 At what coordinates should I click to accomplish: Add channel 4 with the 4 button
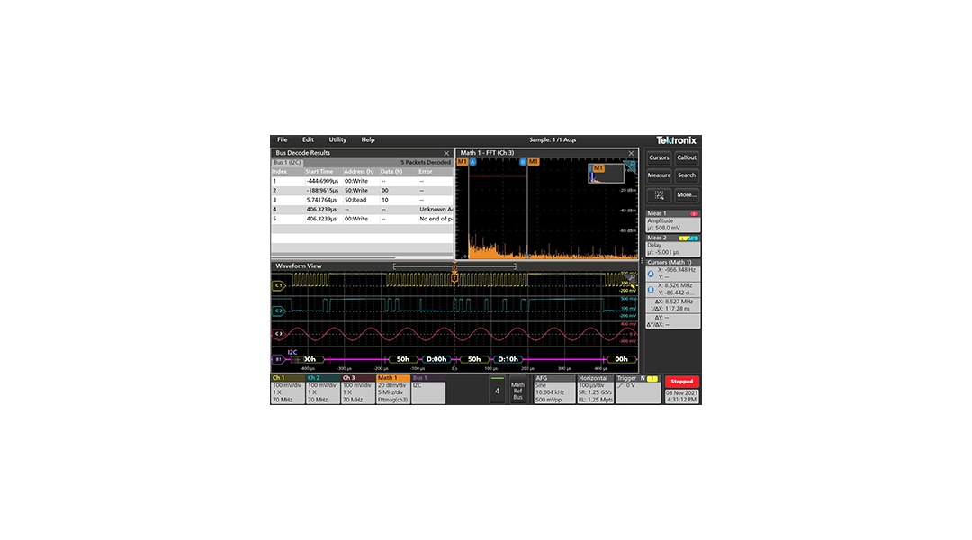(497, 390)
